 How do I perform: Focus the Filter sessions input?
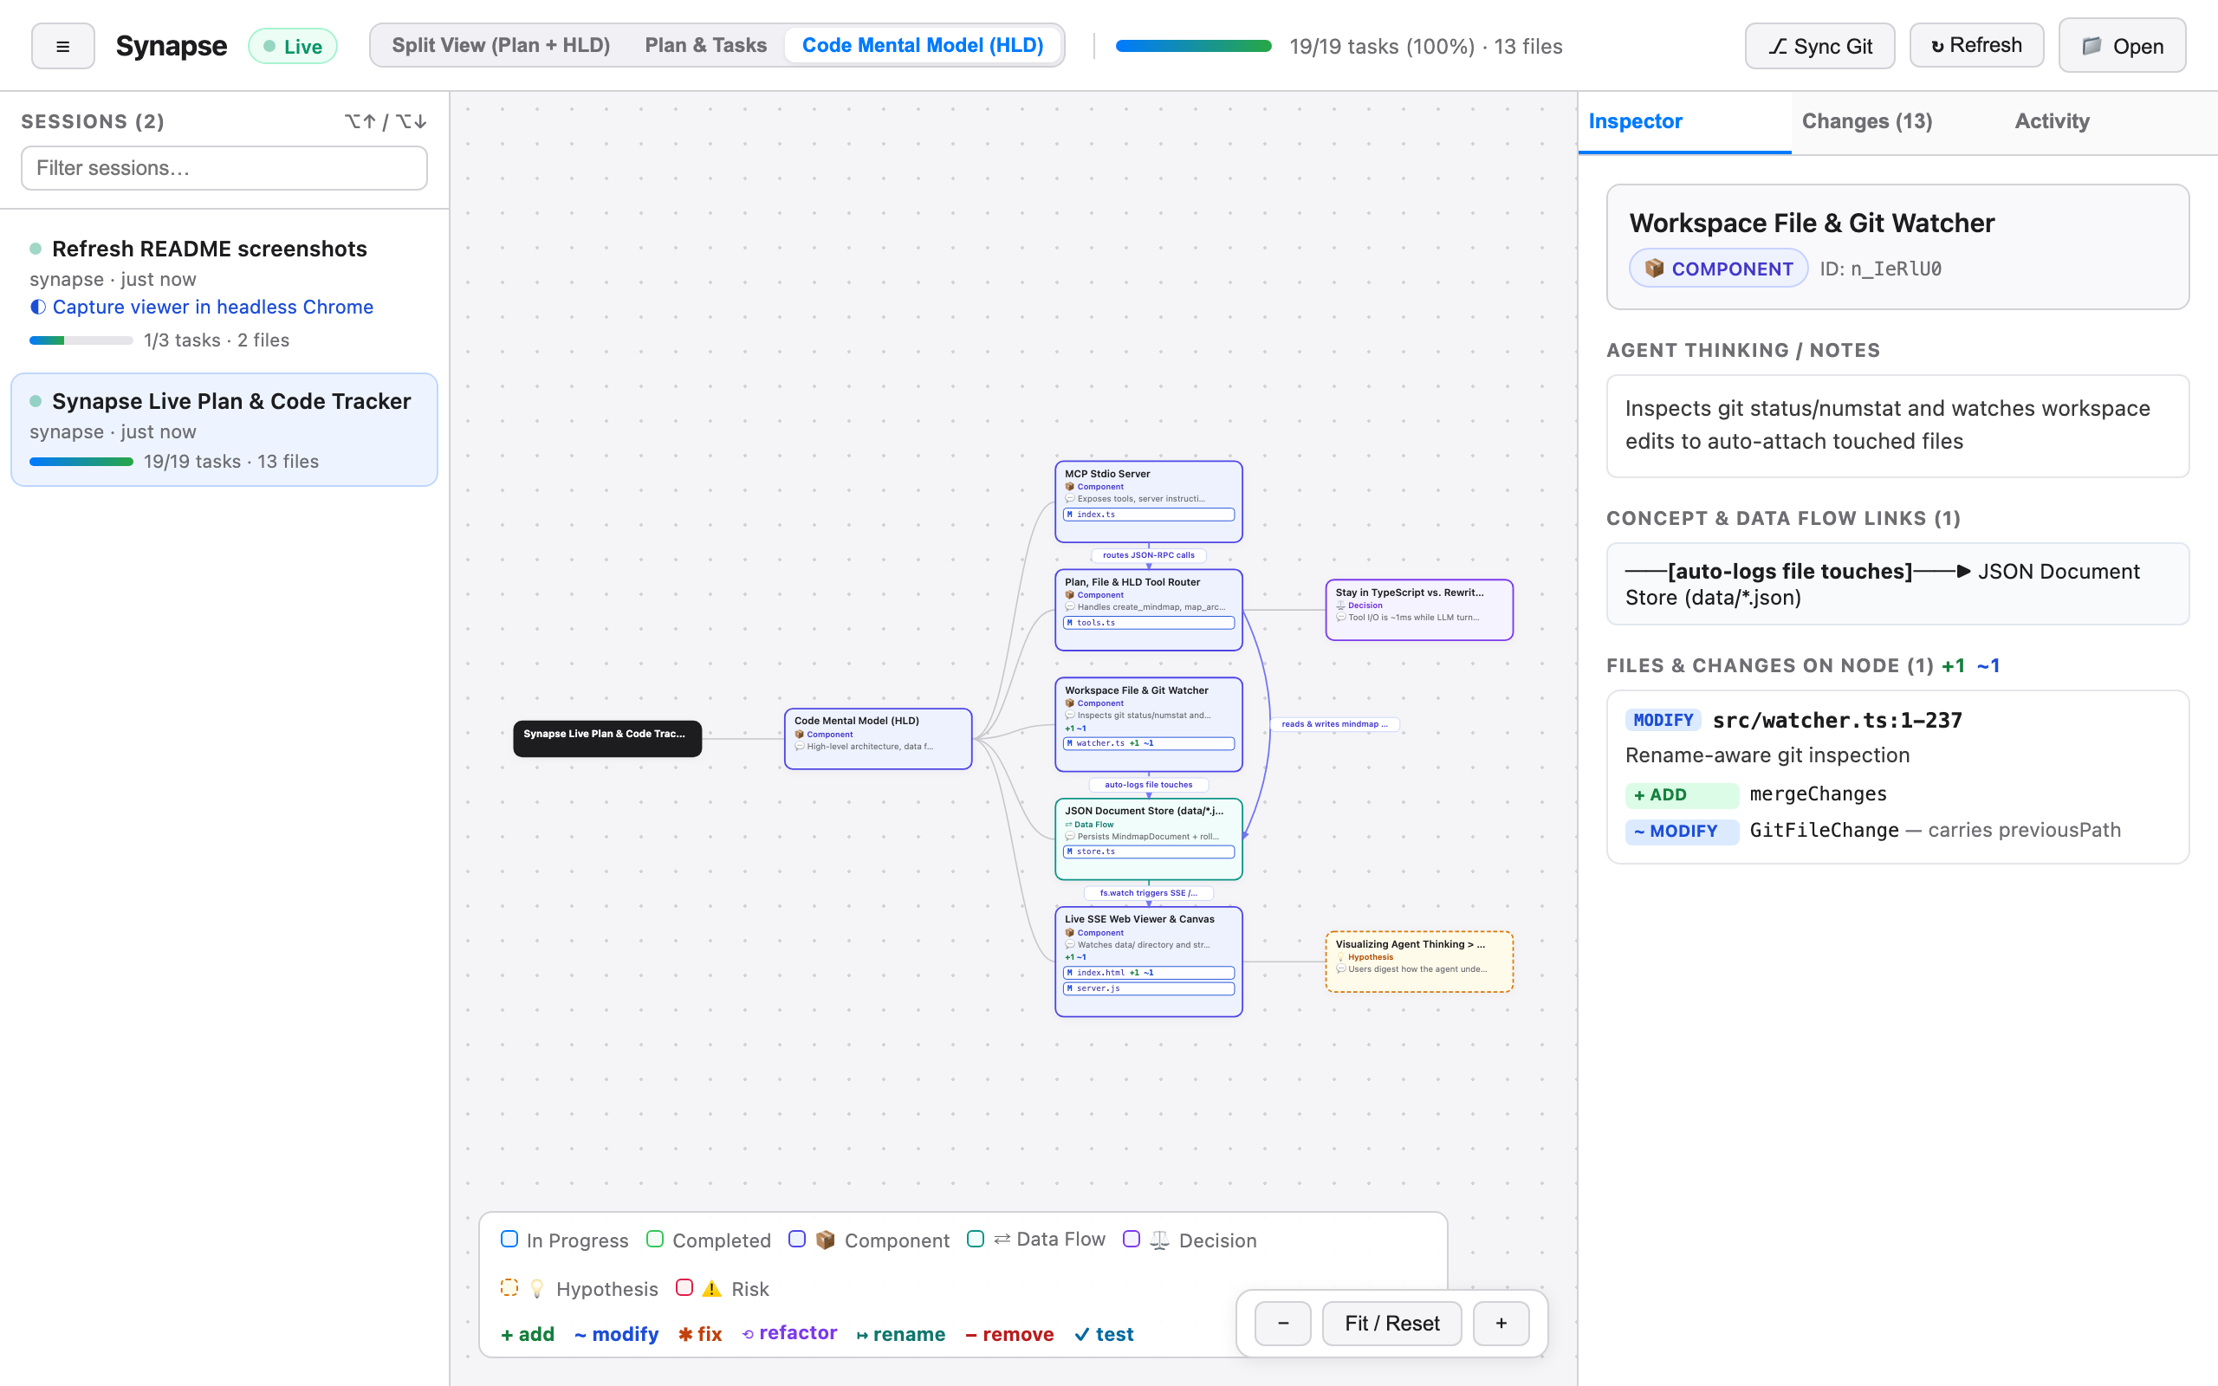(x=224, y=168)
